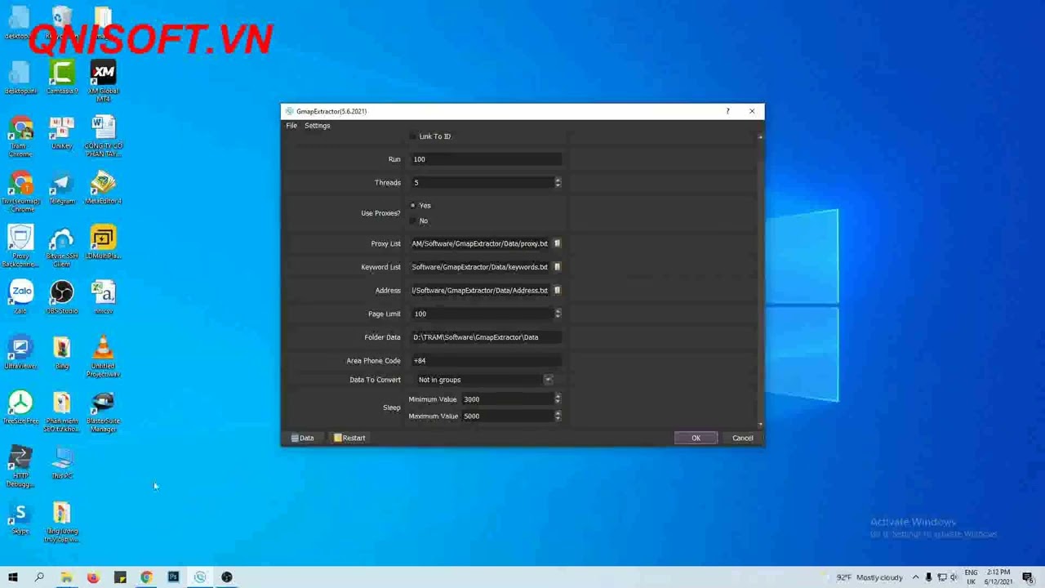The width and height of the screenshot is (1045, 588).
Task: Select Yes for Use Proxies
Action: point(413,206)
